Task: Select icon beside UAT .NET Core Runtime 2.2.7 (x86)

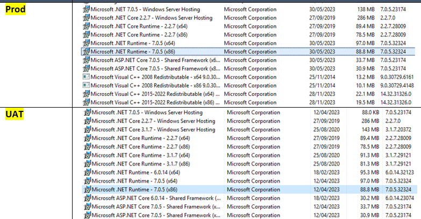Action: point(88,147)
